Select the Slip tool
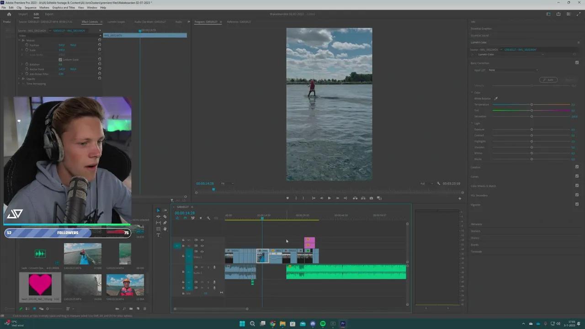585x329 pixels. click(x=158, y=223)
